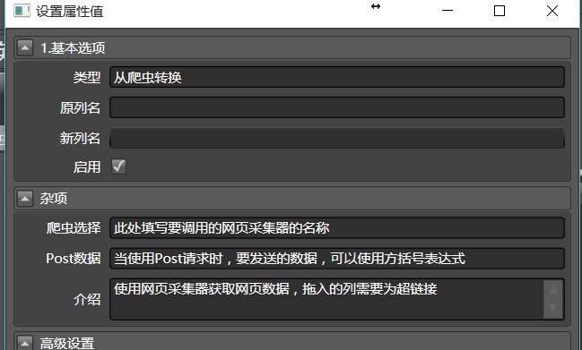Minimize the 设置属性值 window
This screenshot has height=350, width=582.
pos(447,11)
